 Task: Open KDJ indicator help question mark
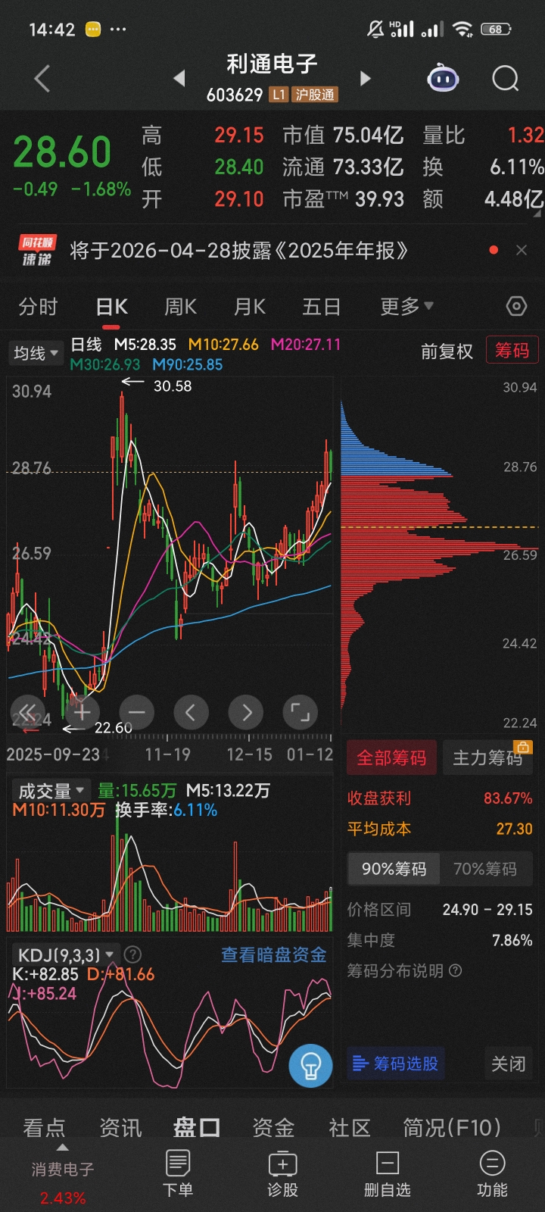pyautogui.click(x=132, y=954)
